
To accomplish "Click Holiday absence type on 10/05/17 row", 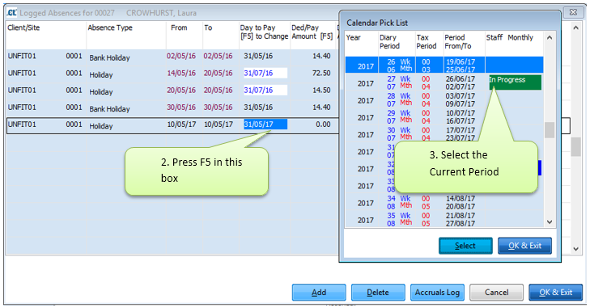I will click(x=101, y=126).
